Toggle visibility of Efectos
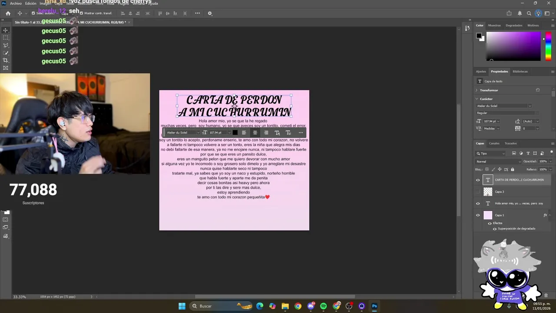 point(490,223)
